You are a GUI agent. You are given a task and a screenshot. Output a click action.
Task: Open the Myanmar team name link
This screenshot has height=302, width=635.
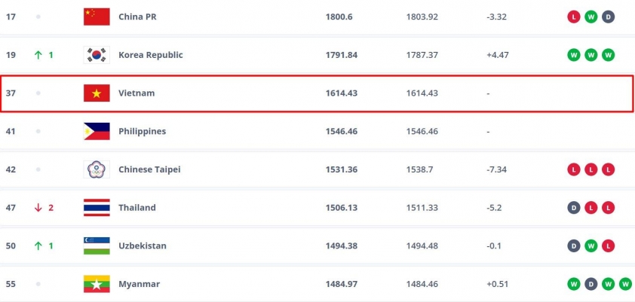point(139,284)
